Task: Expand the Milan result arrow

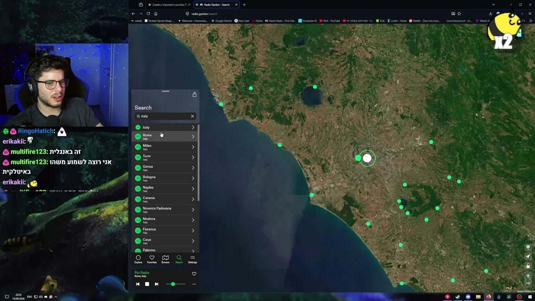Action: 193,147
